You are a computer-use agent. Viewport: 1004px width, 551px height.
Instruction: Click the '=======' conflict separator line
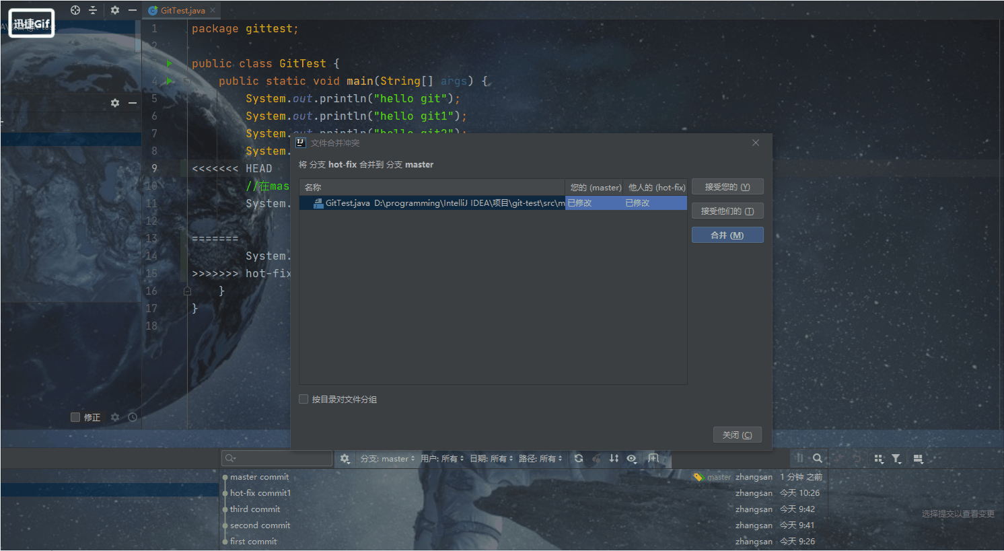pos(215,238)
